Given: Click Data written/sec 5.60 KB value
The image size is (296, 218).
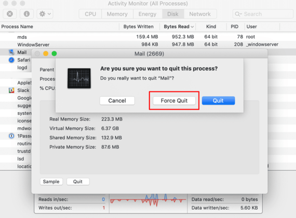Looking at the screenshot, I should (249, 208).
